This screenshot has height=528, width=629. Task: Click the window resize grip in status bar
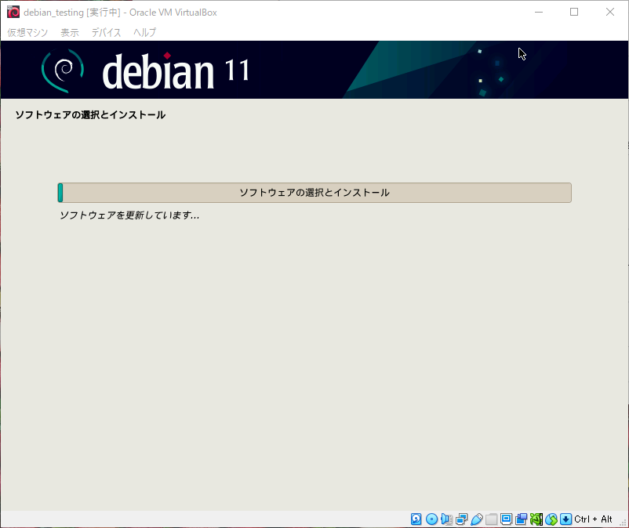tap(623, 522)
